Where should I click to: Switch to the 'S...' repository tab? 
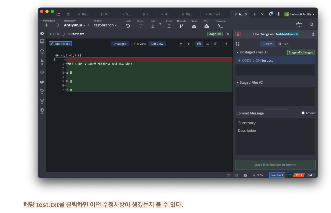pos(127,14)
